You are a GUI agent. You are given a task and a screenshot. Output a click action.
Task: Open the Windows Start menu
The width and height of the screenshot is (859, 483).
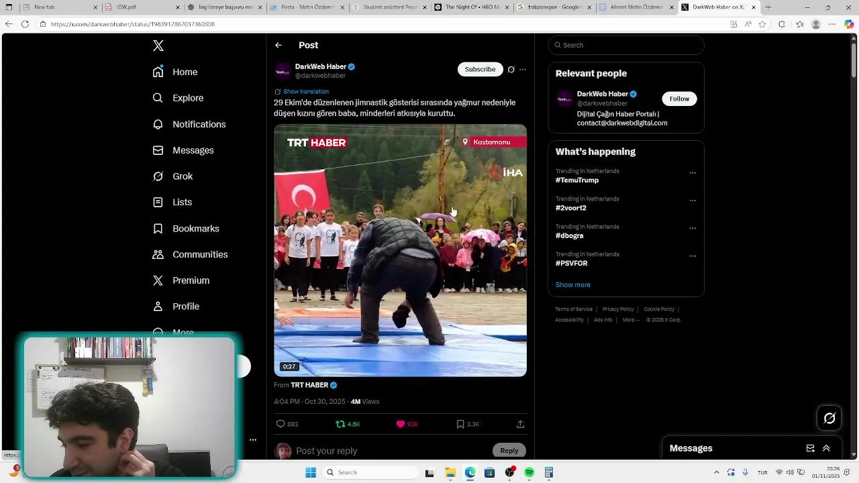click(311, 472)
